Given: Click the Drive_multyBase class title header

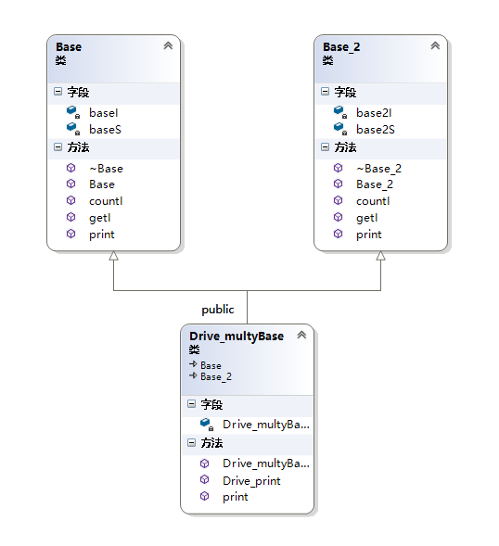Looking at the screenshot, I should pyautogui.click(x=237, y=336).
